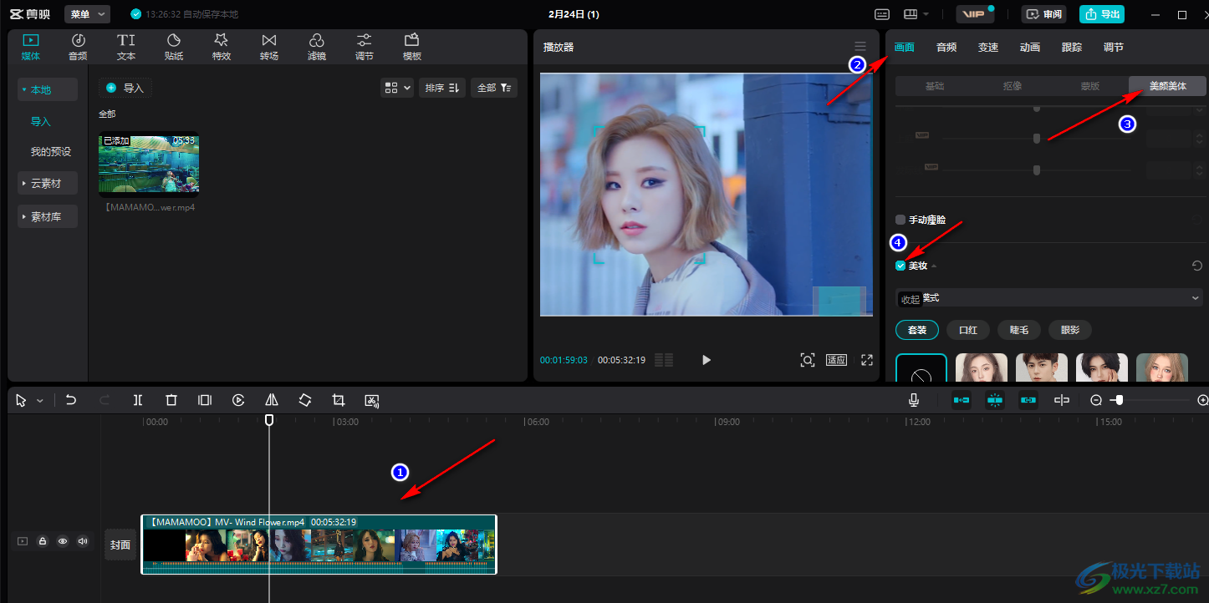Expand the 云素材 tree item
The width and height of the screenshot is (1209, 603).
[x=48, y=183]
